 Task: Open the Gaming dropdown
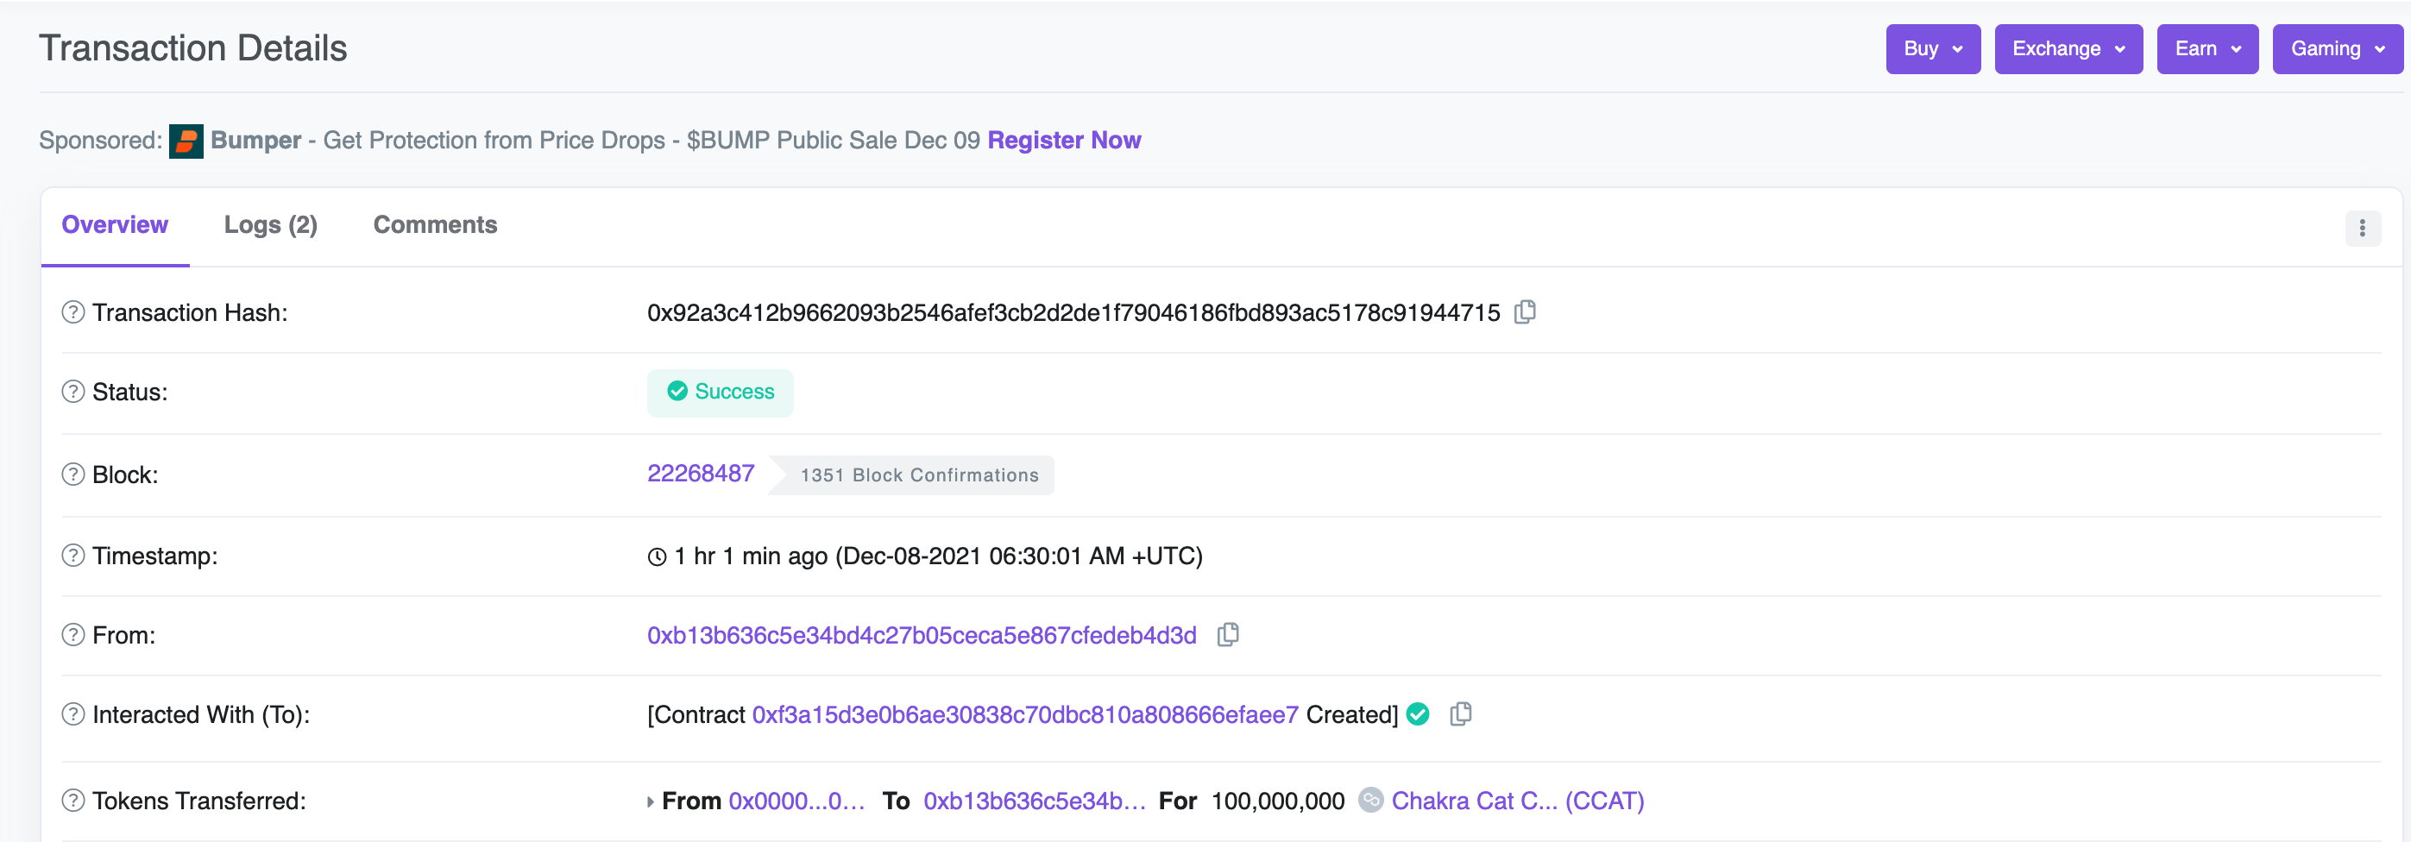[x=2335, y=48]
